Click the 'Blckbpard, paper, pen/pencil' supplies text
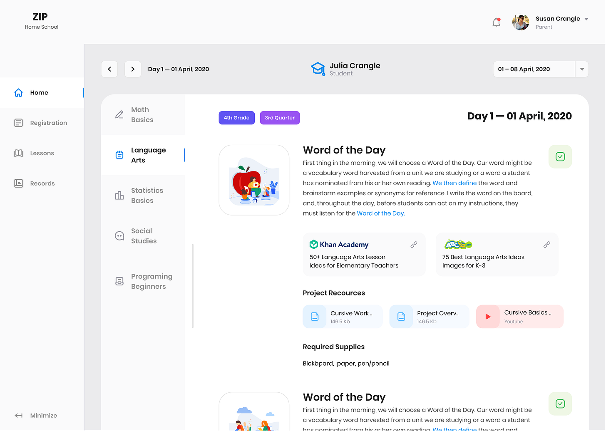Image resolution: width=606 pixels, height=431 pixels. (346, 364)
